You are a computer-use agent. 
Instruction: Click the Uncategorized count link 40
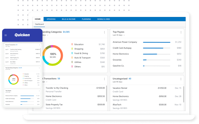point(130,79)
